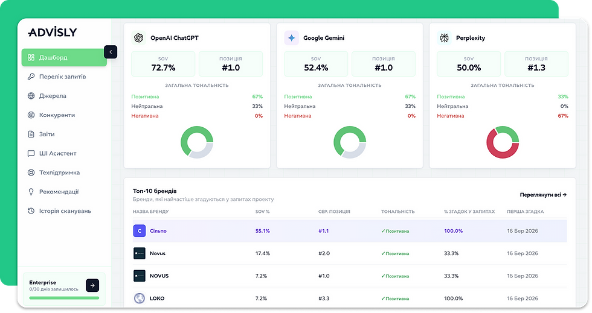Open Перелік запитів in the sidebar

pyautogui.click(x=63, y=77)
